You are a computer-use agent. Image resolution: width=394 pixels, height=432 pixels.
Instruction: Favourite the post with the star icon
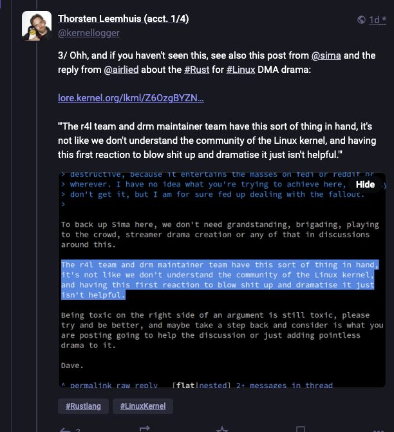(x=222, y=429)
